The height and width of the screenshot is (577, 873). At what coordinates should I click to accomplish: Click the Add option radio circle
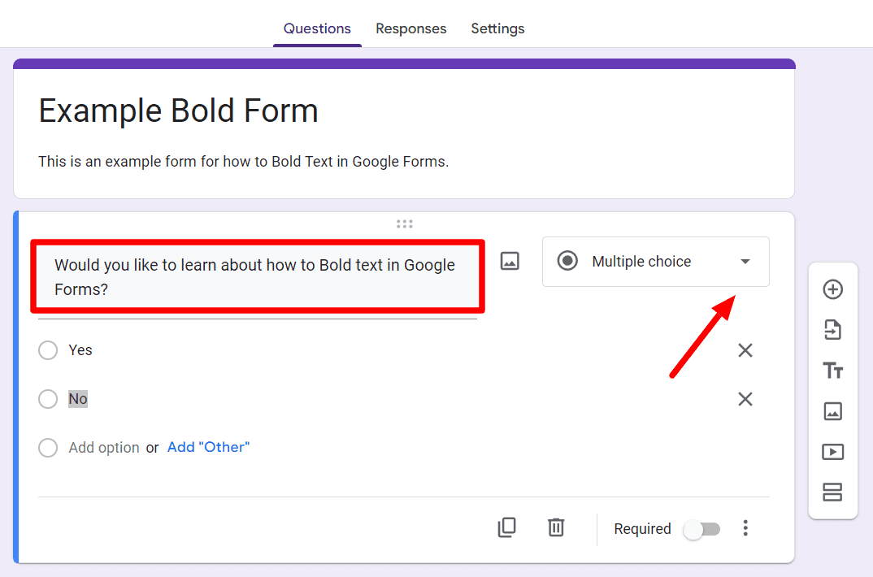point(48,447)
